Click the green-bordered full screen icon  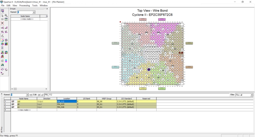click(x=6, y=19)
